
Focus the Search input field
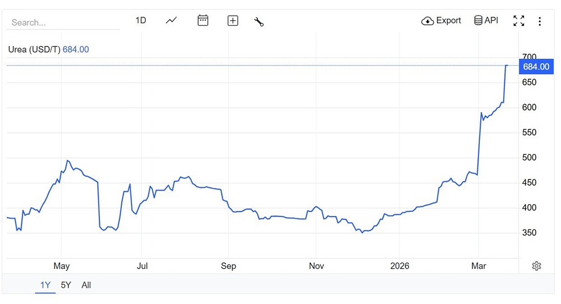[63, 22]
